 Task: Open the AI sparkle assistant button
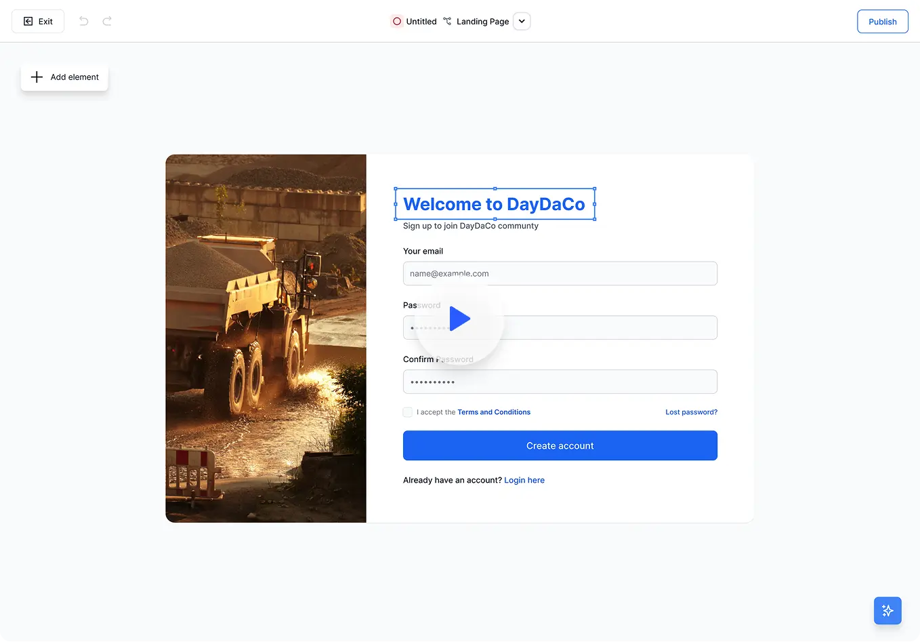point(887,611)
